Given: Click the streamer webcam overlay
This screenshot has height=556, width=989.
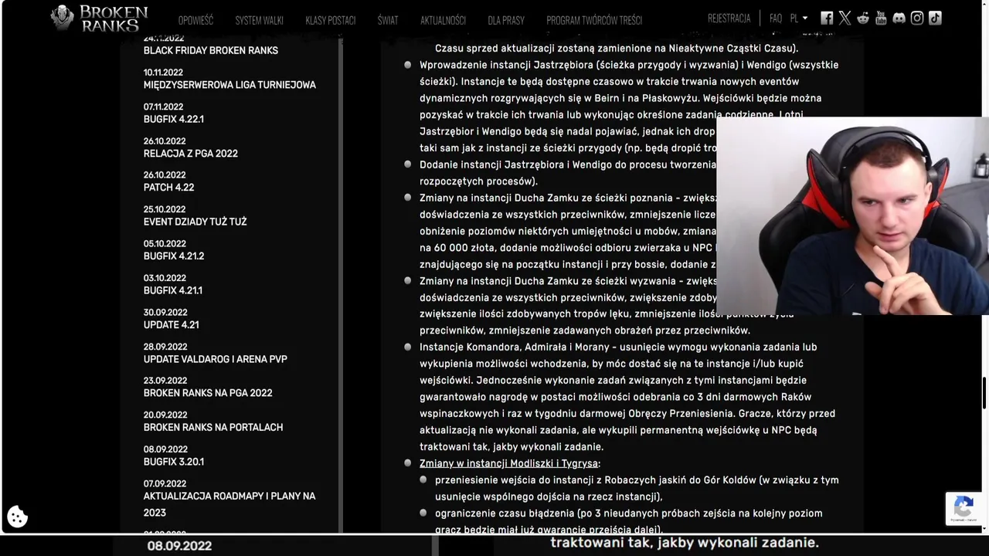Looking at the screenshot, I should click(x=852, y=215).
